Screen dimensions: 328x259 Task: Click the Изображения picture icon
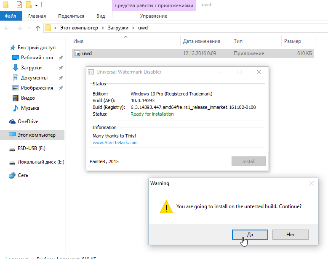click(x=16, y=88)
